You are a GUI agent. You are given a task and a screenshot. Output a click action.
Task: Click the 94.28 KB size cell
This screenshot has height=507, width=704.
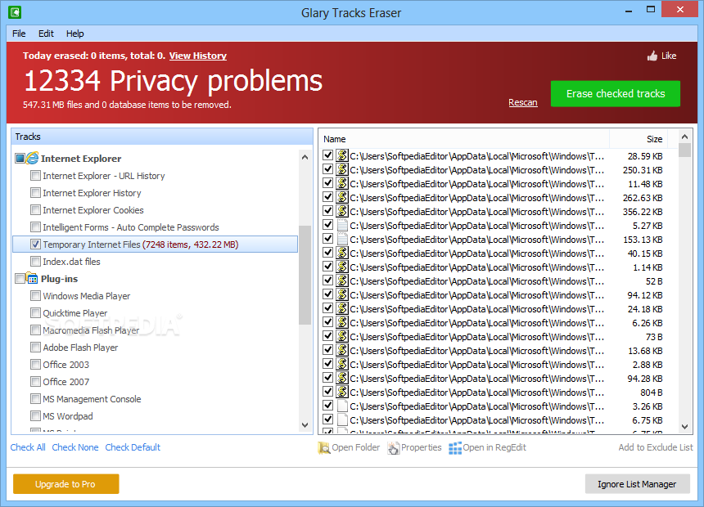click(645, 379)
